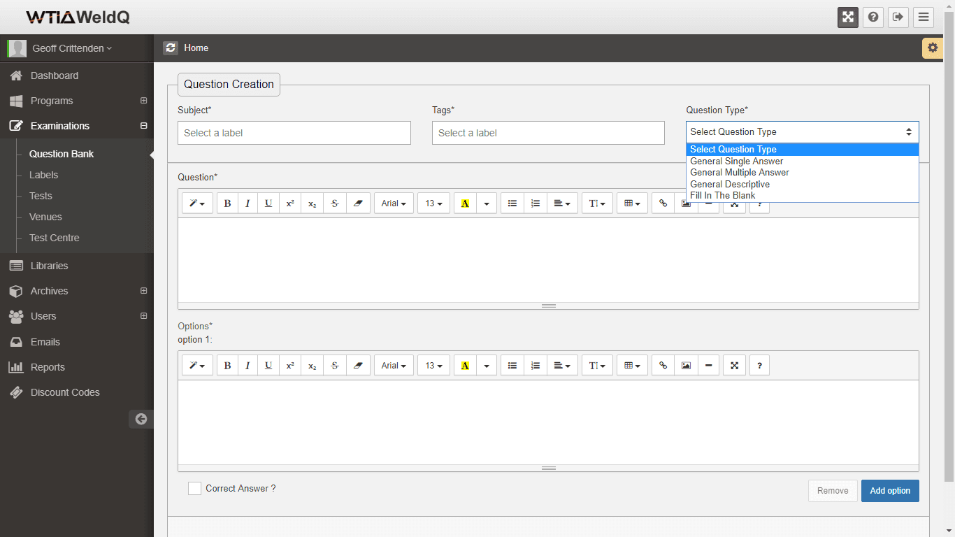The image size is (955, 537).
Task: Click the logout icon in top bar
Action: point(898,17)
